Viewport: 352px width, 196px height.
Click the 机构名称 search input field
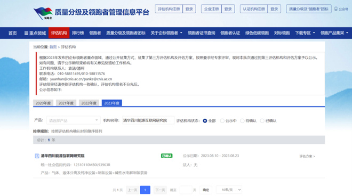(148, 120)
